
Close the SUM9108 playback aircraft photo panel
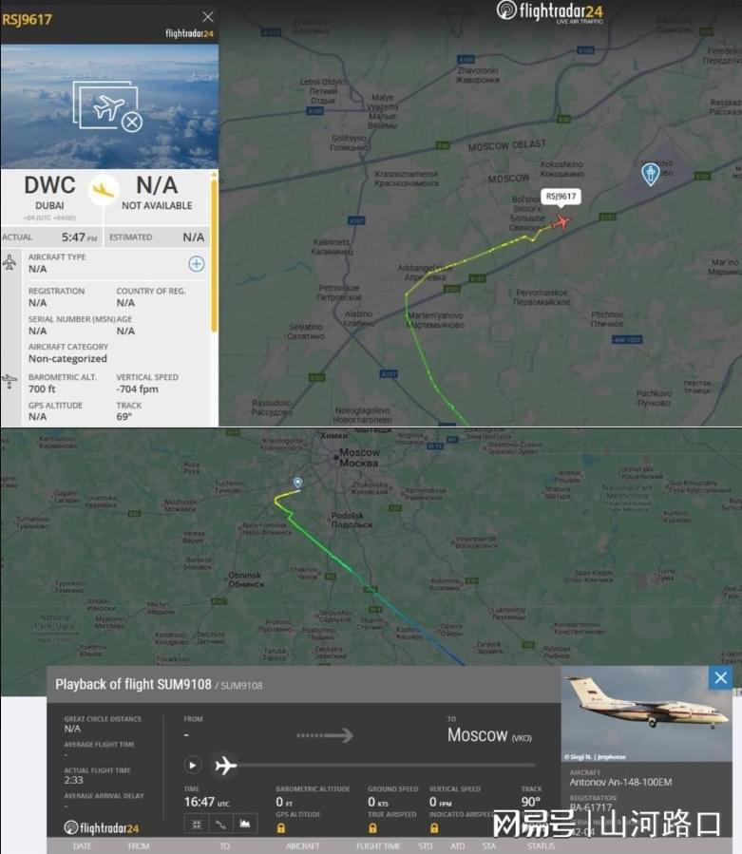coord(721,677)
